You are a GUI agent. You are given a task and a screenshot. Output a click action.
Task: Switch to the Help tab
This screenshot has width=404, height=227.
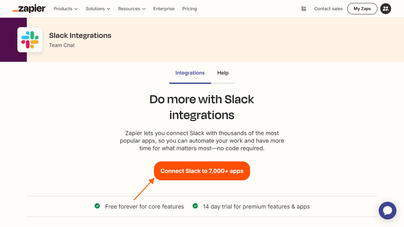tap(223, 73)
